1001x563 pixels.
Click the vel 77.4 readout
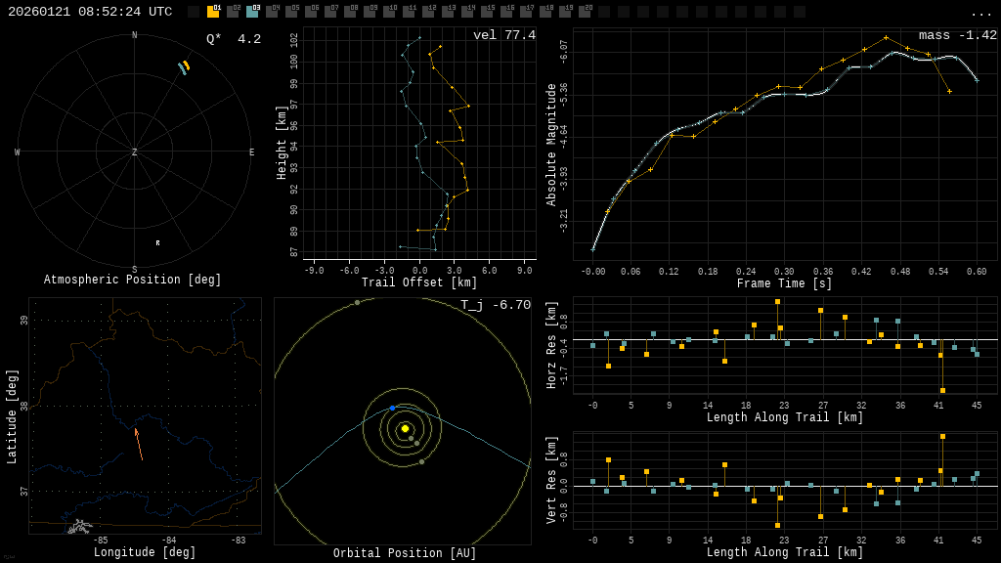tap(503, 35)
